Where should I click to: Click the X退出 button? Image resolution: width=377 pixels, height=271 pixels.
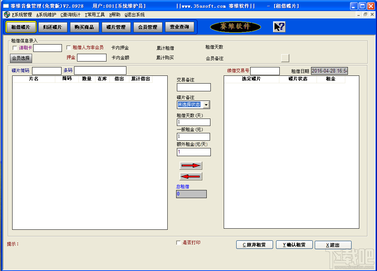(x=333, y=245)
